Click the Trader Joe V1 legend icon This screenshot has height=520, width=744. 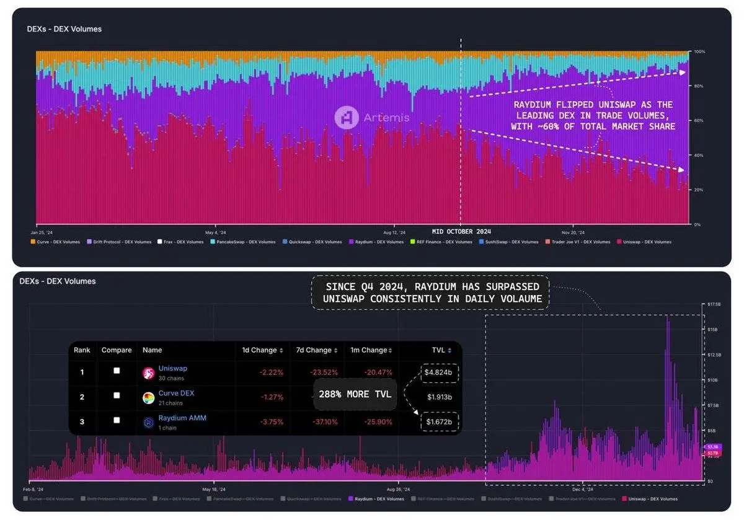(x=549, y=242)
